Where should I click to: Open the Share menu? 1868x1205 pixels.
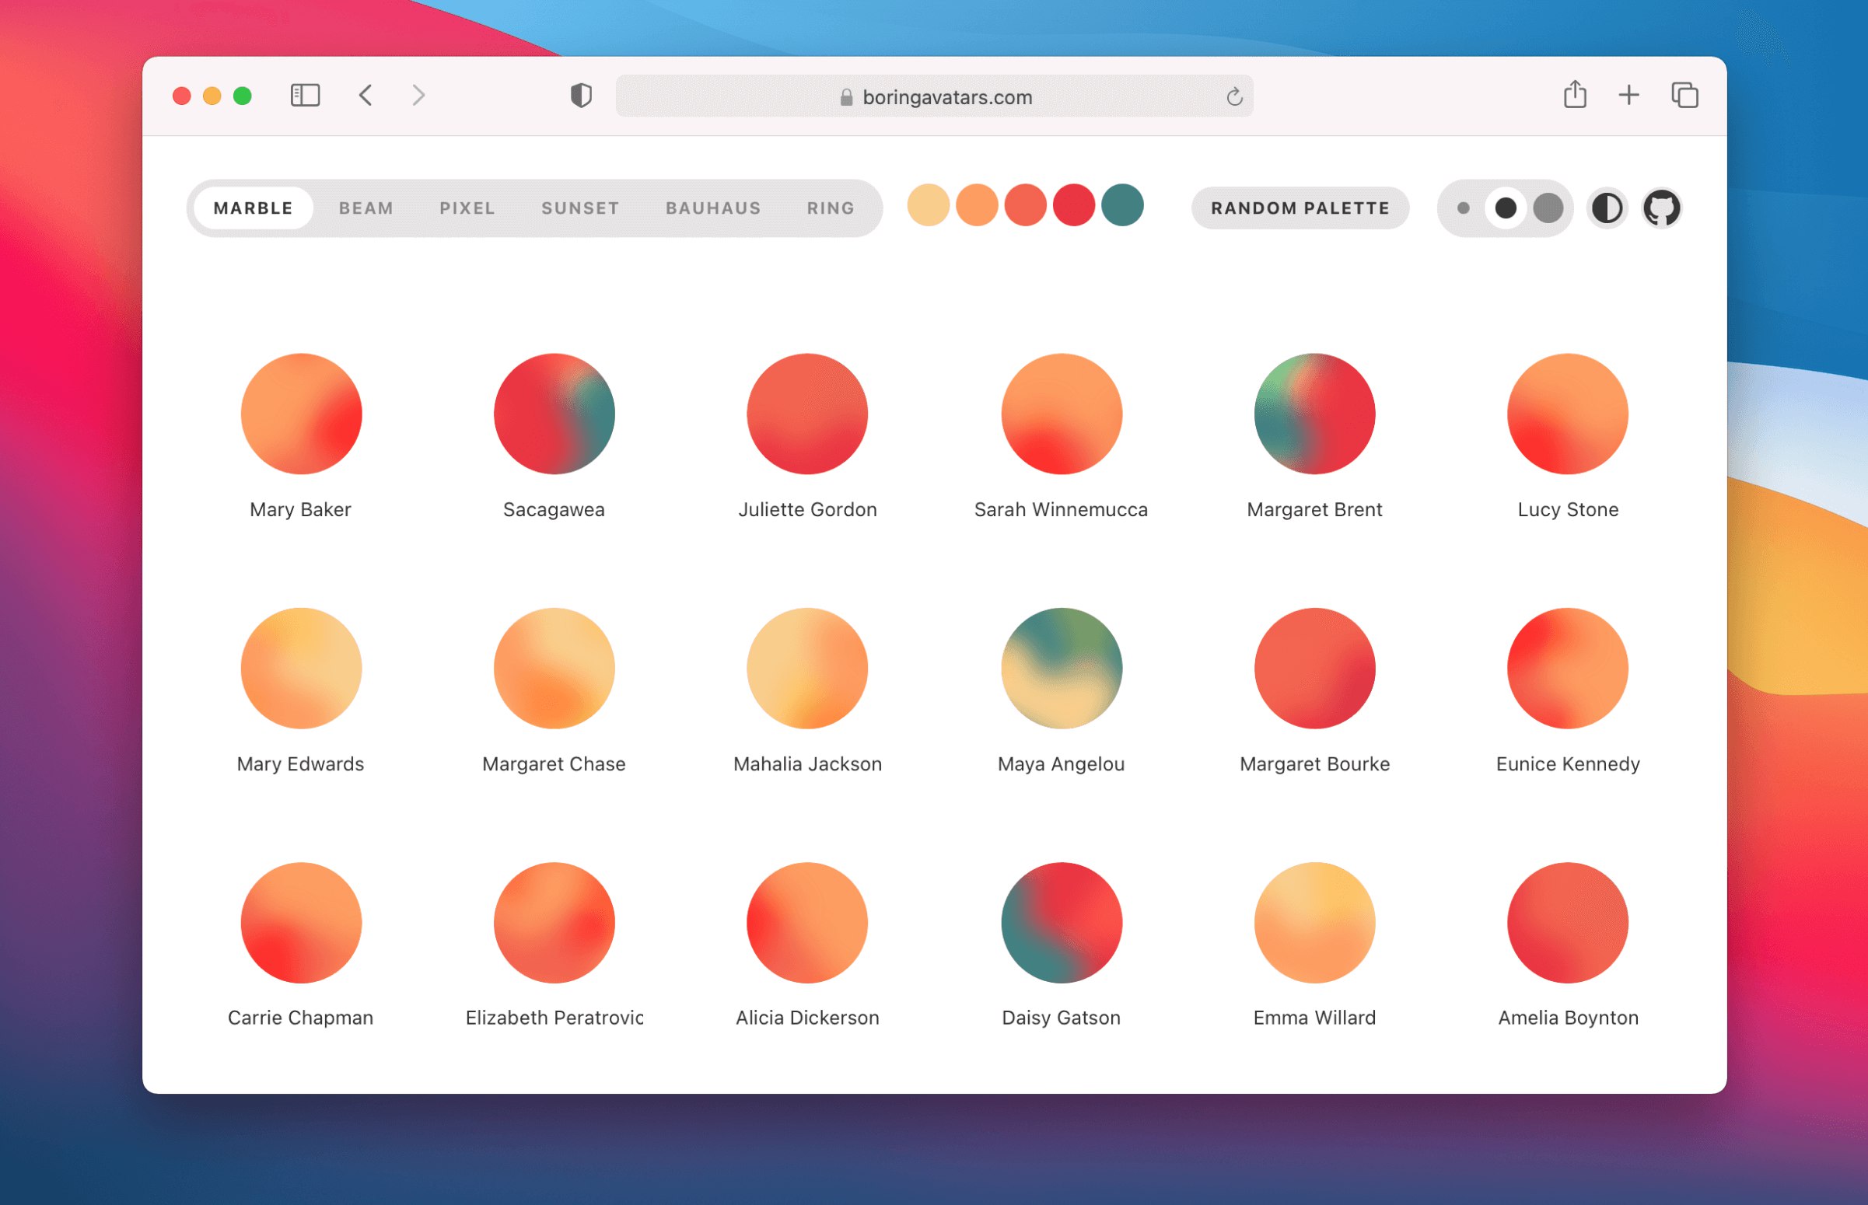(1575, 95)
